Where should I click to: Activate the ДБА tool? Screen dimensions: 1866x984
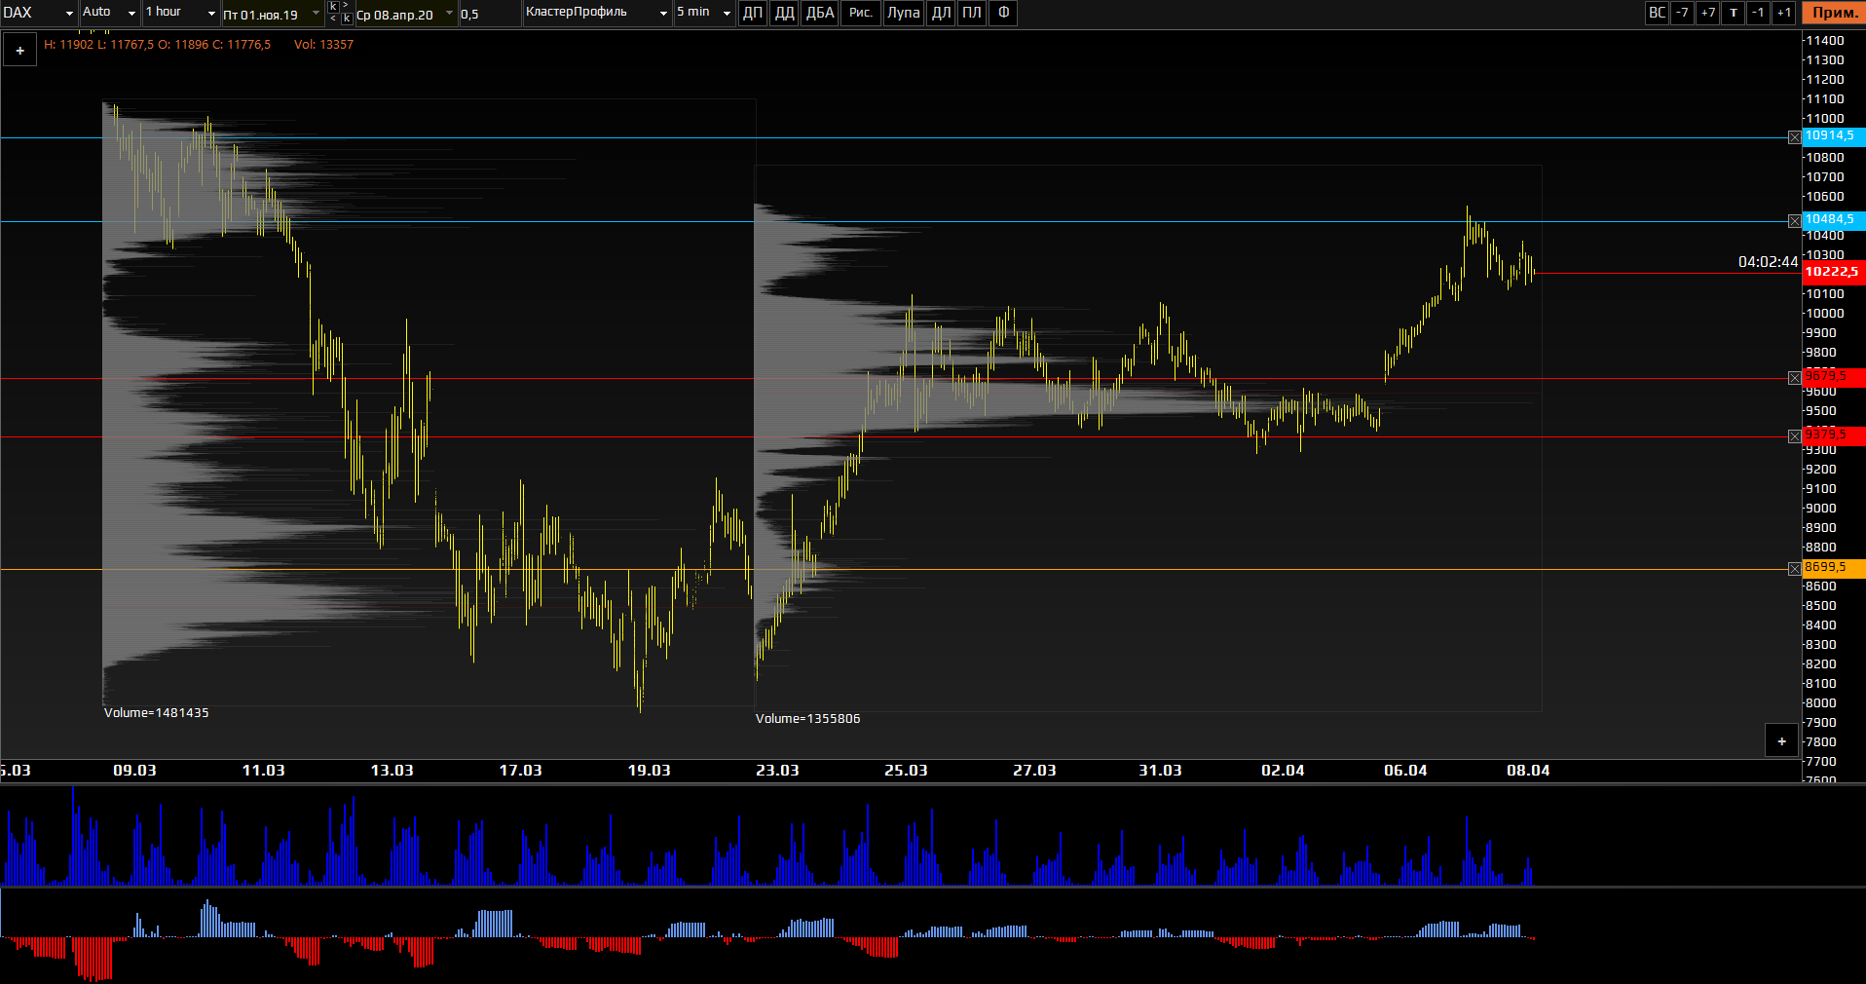click(820, 13)
